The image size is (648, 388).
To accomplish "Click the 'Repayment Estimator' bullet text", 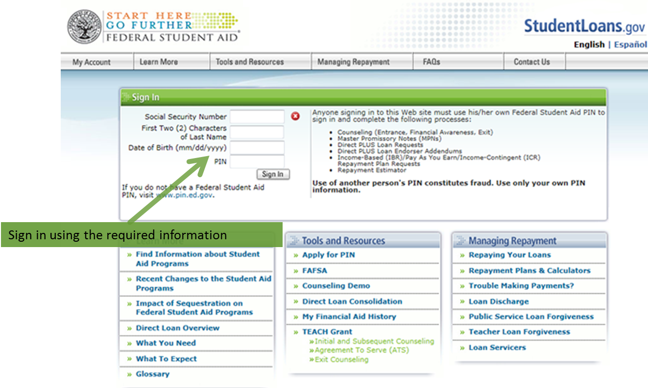I will [372, 170].
